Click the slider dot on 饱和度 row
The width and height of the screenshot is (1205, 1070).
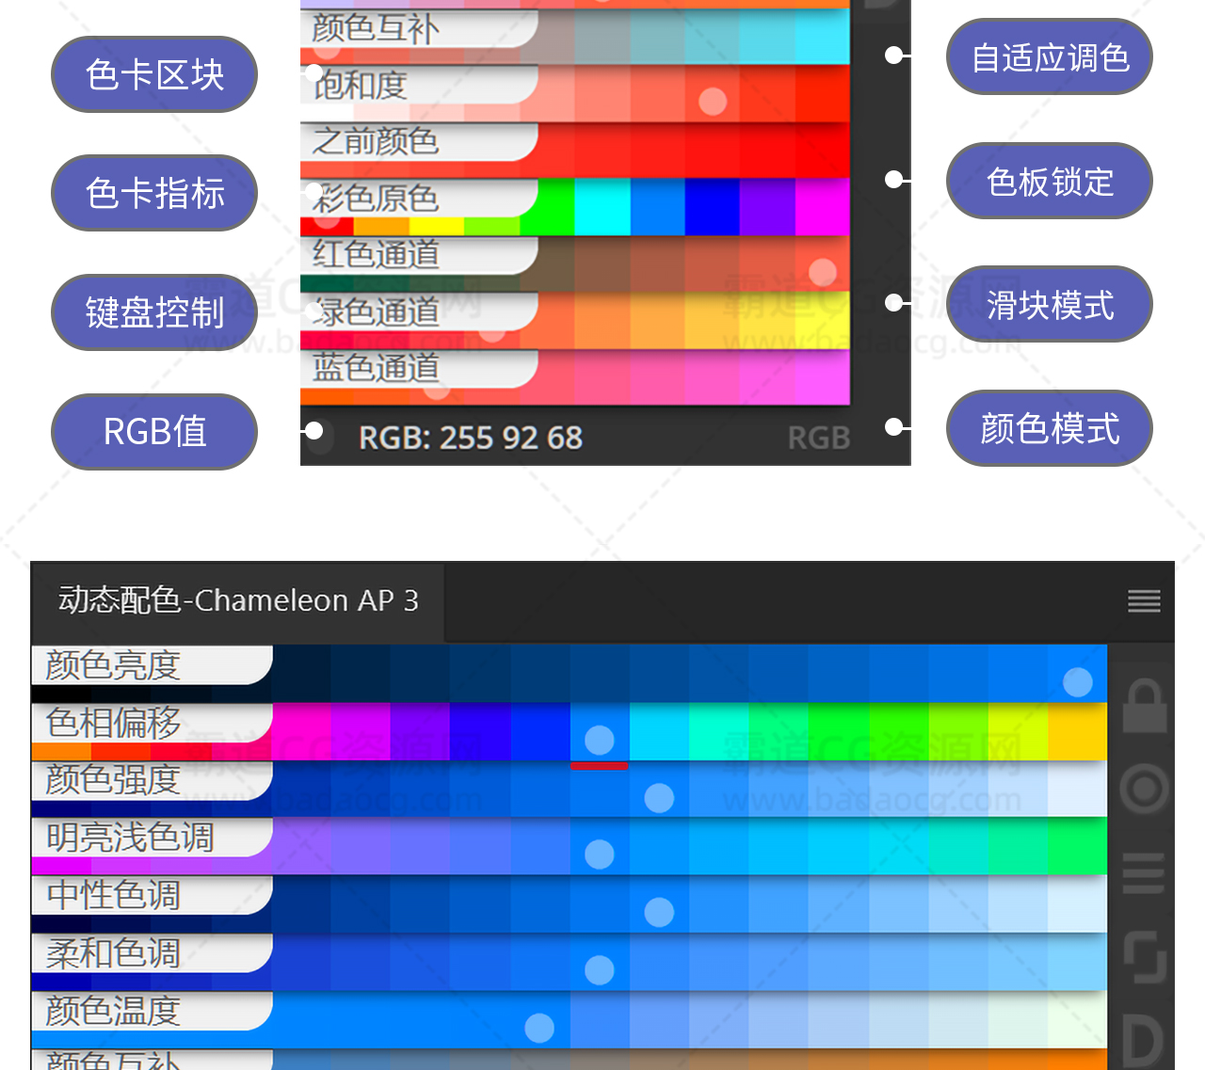coord(713,101)
